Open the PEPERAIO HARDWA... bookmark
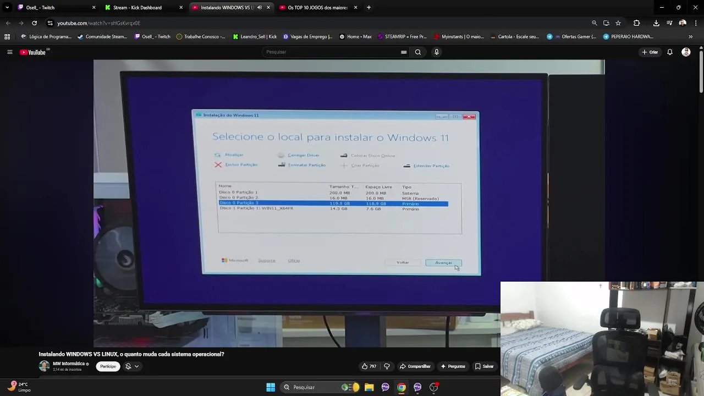The height and width of the screenshot is (396, 704). (628, 37)
